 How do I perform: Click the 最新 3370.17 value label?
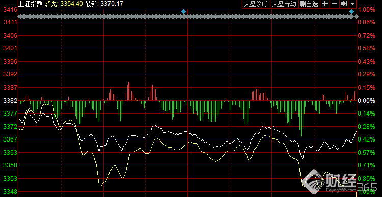pyautogui.click(x=104, y=4)
